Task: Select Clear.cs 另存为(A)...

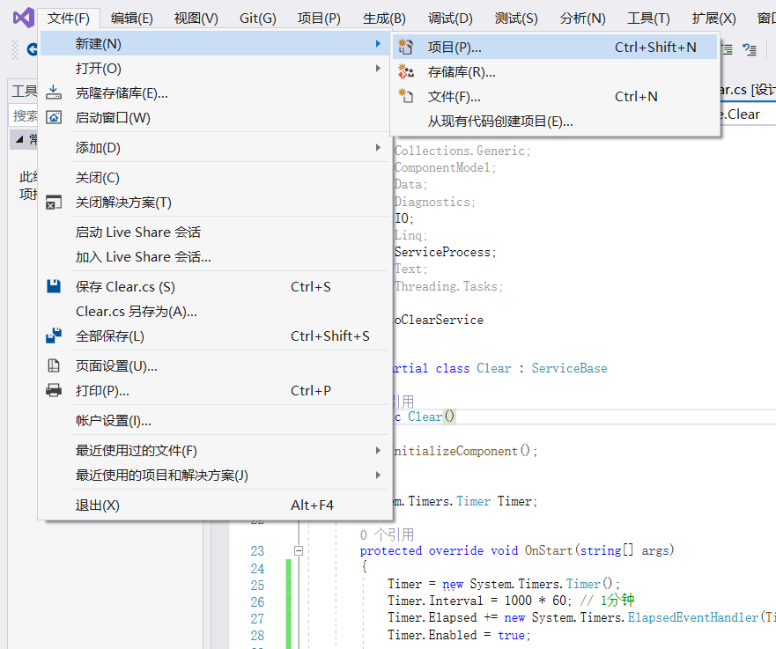Action: click(215, 311)
